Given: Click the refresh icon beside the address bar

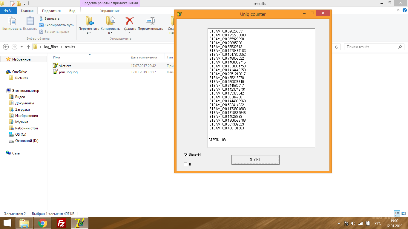Looking at the screenshot, I should point(337,47).
